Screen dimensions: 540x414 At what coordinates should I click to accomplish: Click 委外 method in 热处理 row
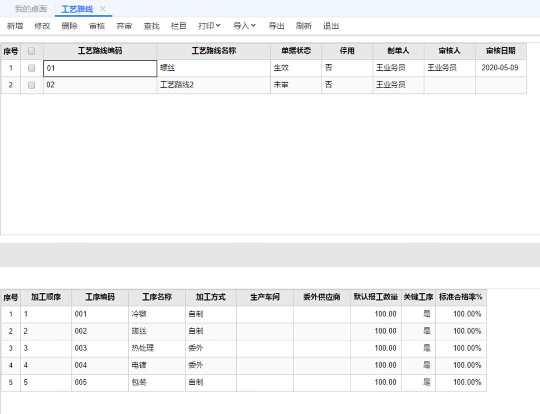click(211, 348)
